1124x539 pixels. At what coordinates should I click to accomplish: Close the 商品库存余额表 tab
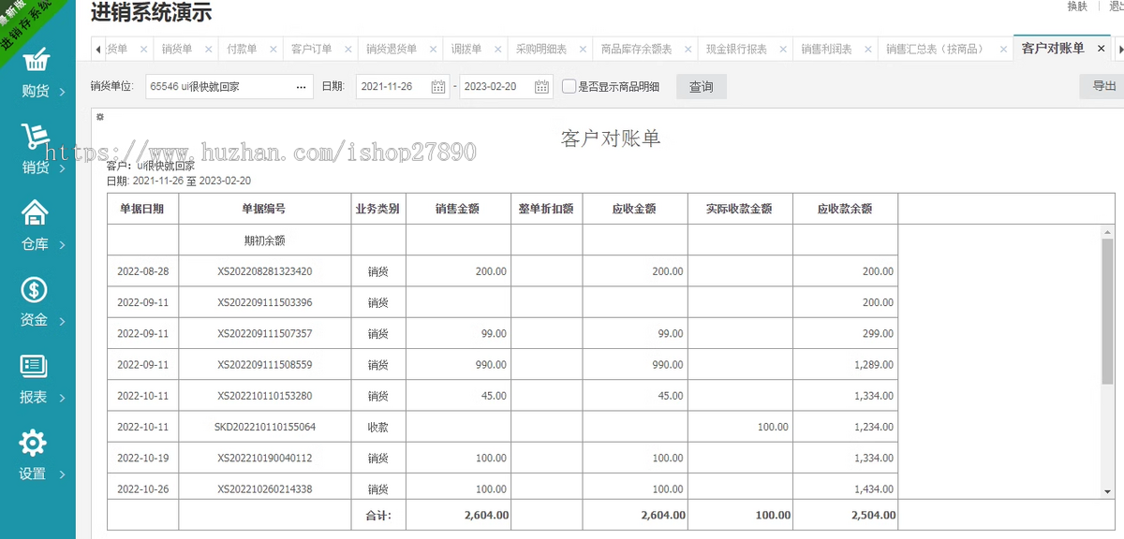coord(688,49)
